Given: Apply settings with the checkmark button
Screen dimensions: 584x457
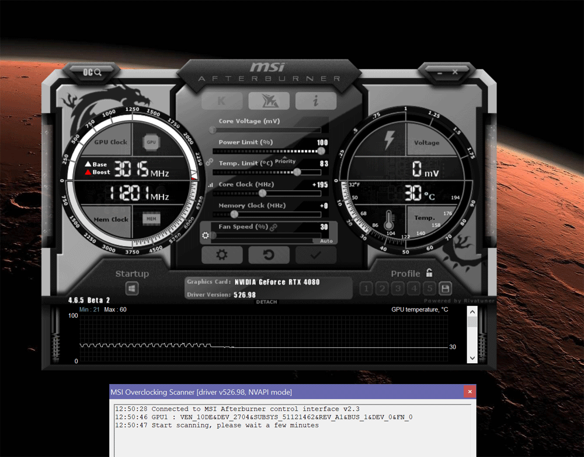Looking at the screenshot, I should [x=316, y=255].
